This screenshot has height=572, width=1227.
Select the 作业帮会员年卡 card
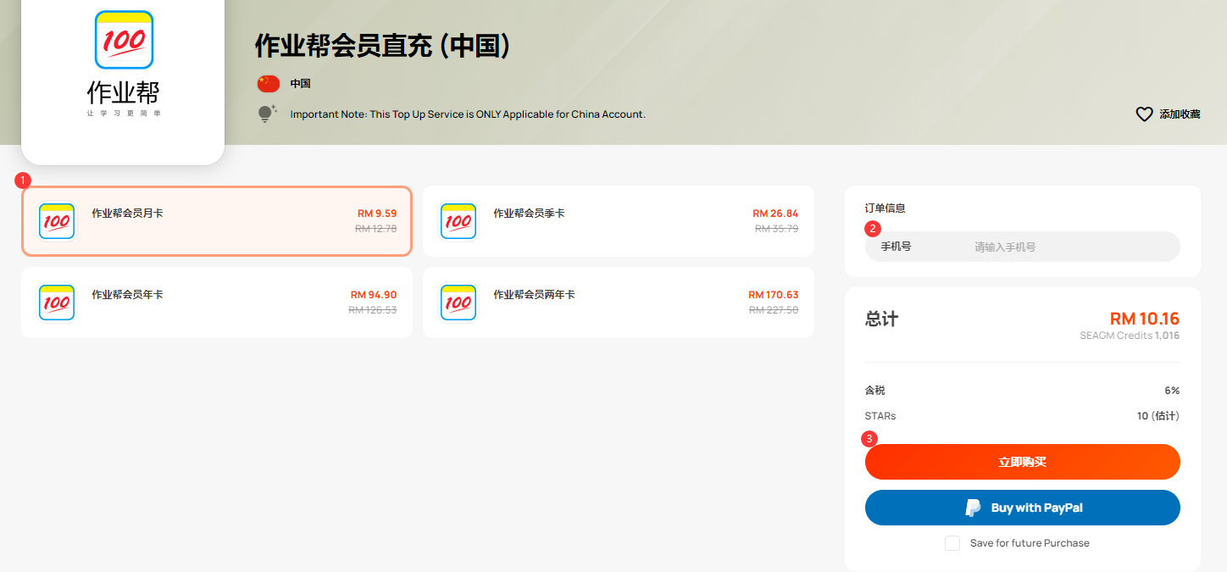click(217, 303)
